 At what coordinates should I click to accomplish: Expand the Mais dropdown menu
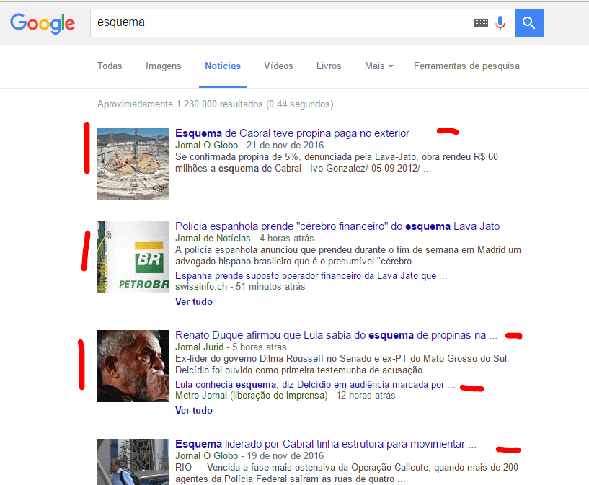click(378, 66)
